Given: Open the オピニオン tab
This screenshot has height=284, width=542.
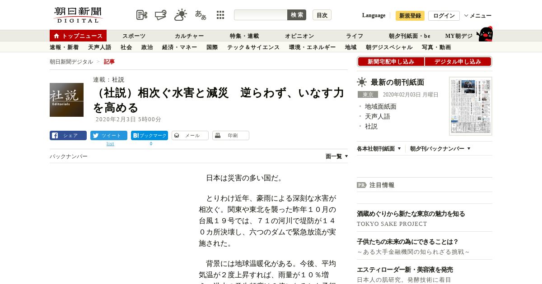Looking at the screenshot, I should coord(299,36).
